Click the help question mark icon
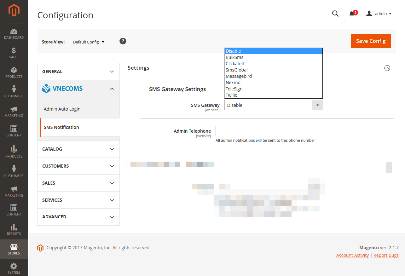The image size is (405, 276). 123,41
